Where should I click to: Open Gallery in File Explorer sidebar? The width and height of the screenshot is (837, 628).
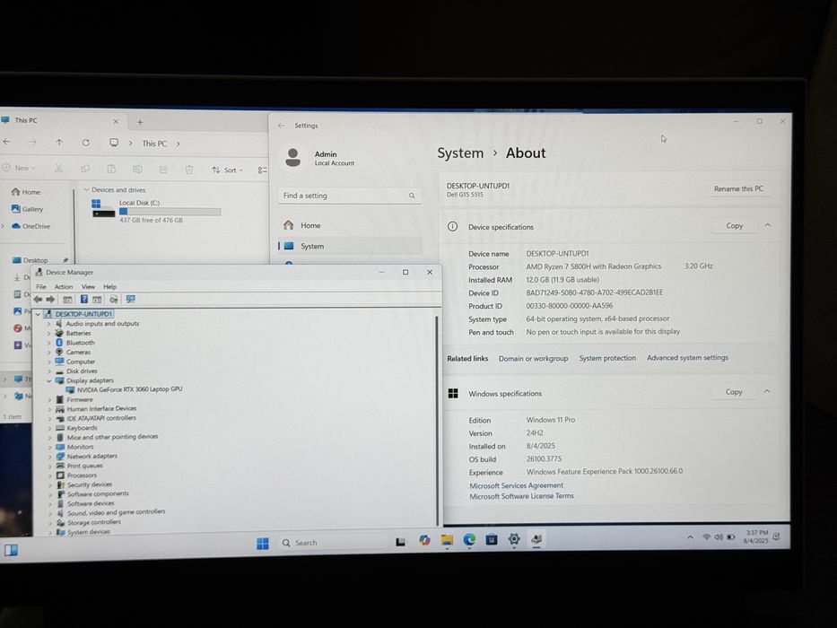[32, 209]
